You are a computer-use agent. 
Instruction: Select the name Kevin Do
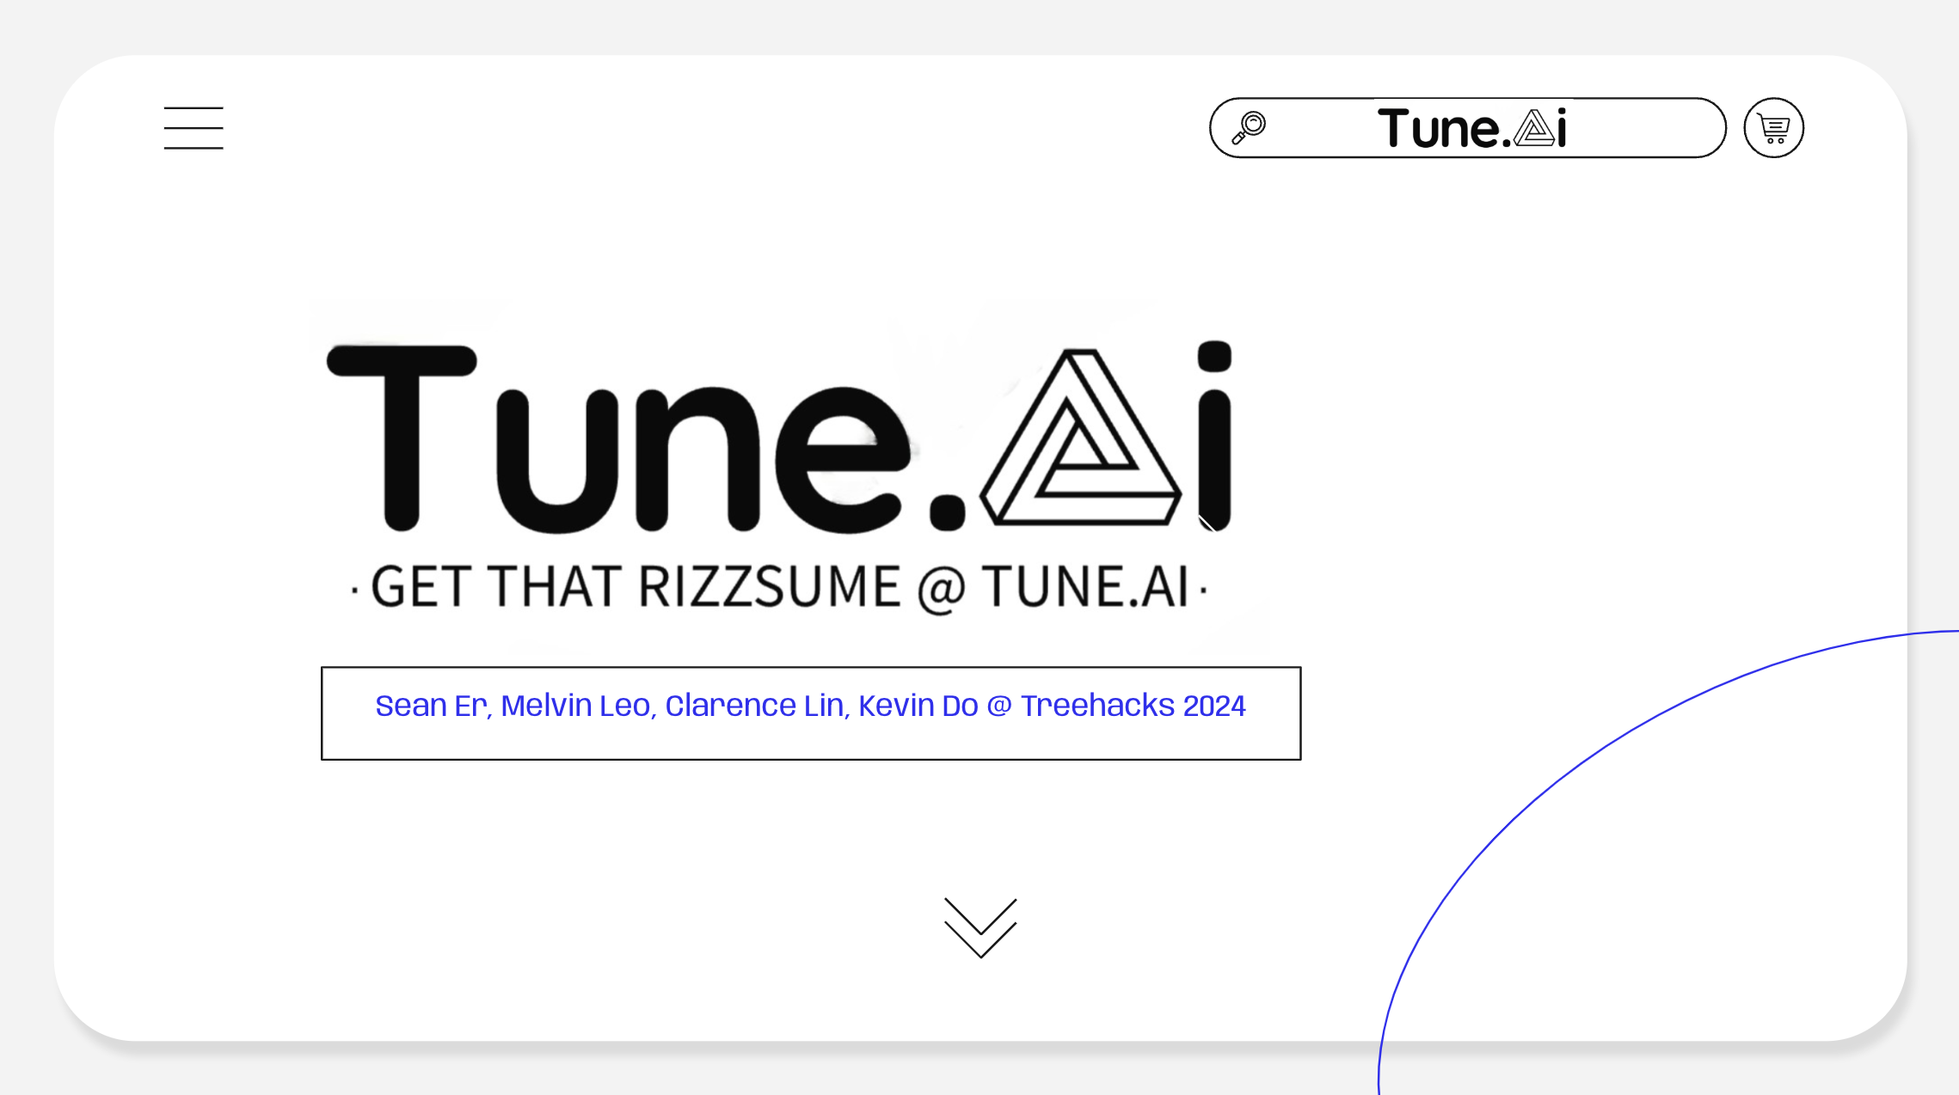[918, 706]
